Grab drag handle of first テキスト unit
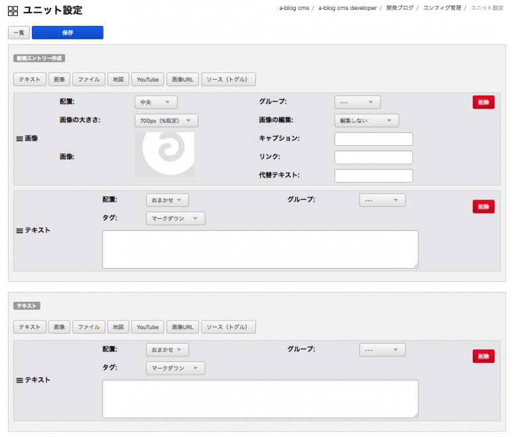514x437 pixels. pyautogui.click(x=19, y=231)
